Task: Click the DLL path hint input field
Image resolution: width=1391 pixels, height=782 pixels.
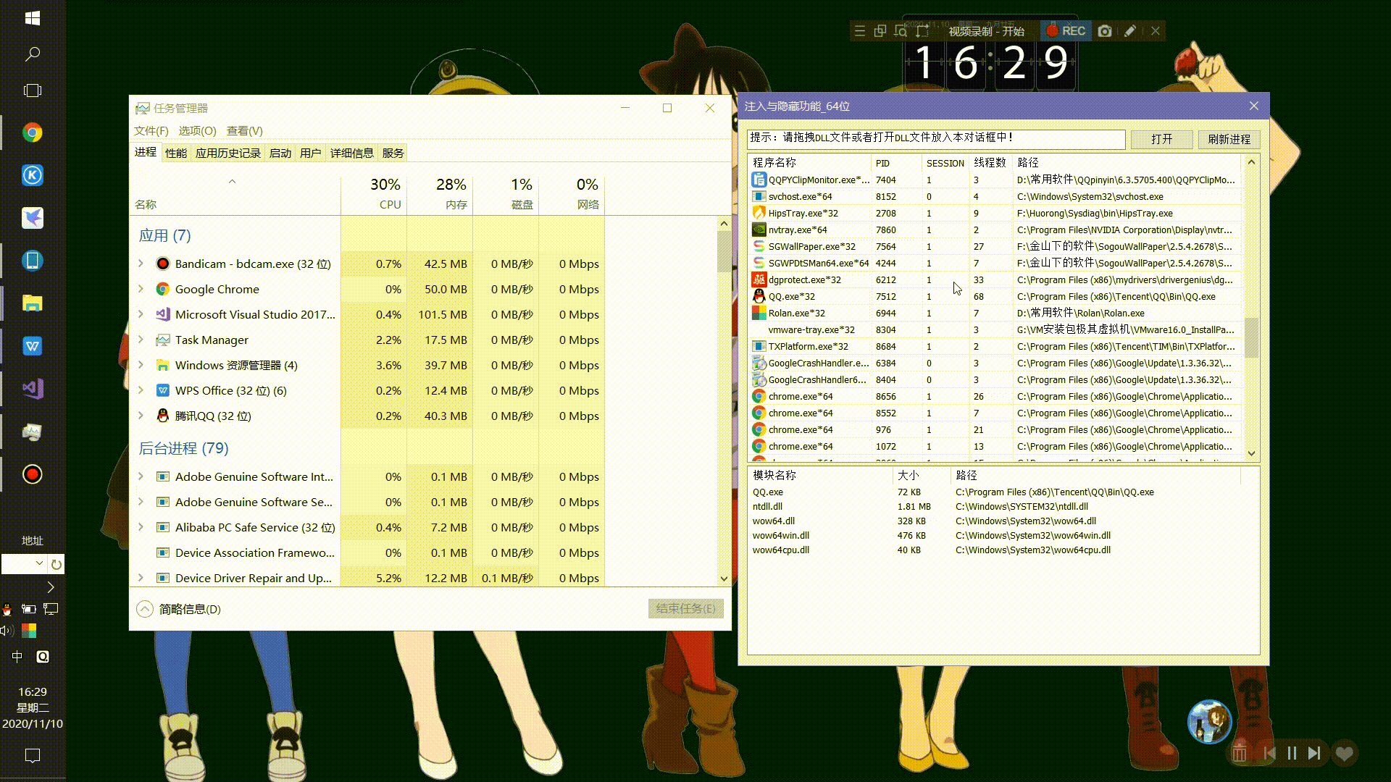Action: [936, 138]
